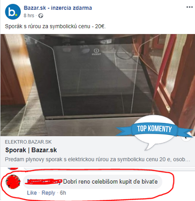Screen dimensions: 195x201
Task: Click the partly hidden info icon beside the ribbon
Action: coord(186,138)
